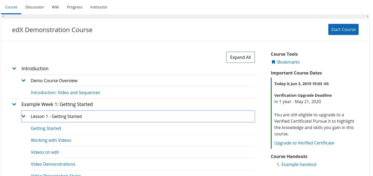Open the Videos on edX link
Screen dimensions: 373x176
pos(45,152)
